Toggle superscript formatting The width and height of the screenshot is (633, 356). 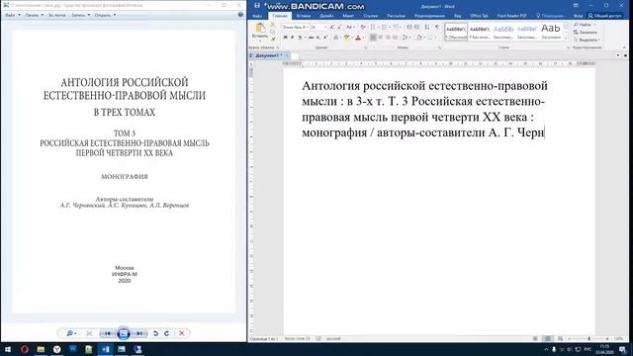pyautogui.click(x=325, y=38)
